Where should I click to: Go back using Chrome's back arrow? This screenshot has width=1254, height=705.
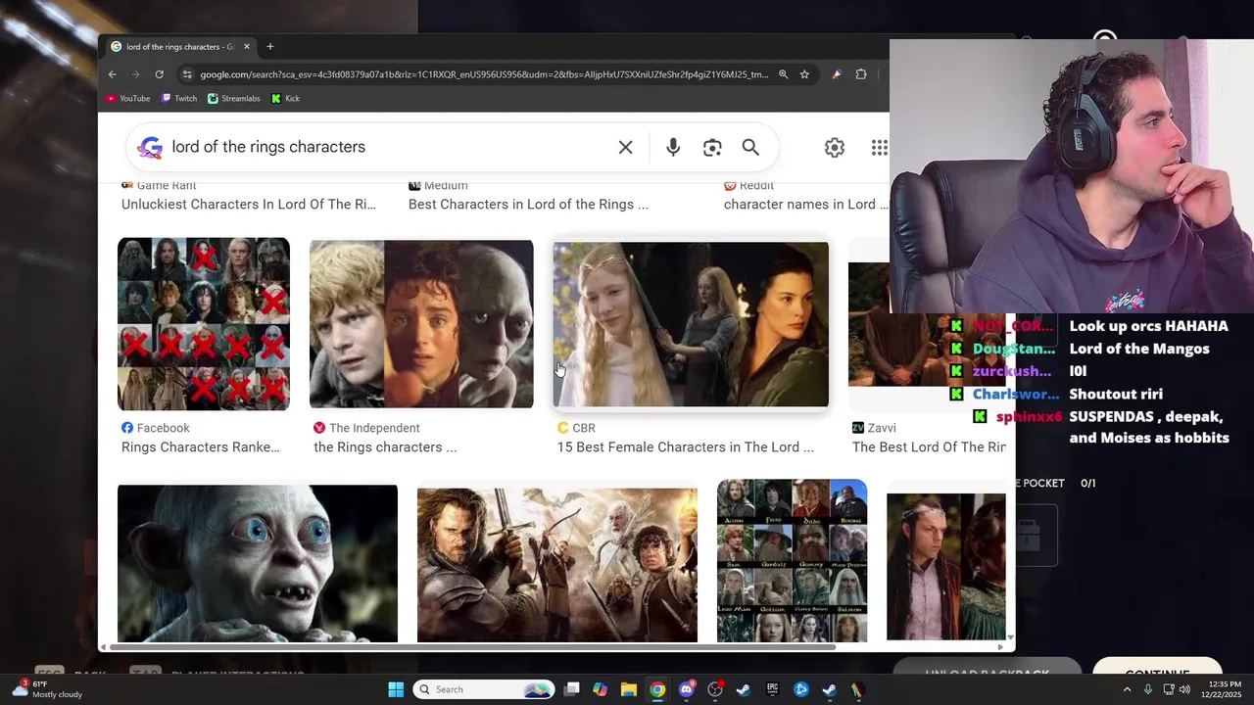[112, 74]
